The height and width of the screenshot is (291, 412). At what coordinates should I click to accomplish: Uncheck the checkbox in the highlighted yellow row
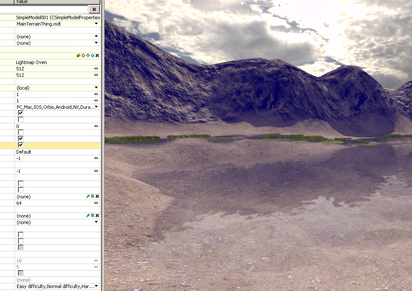coord(20,145)
